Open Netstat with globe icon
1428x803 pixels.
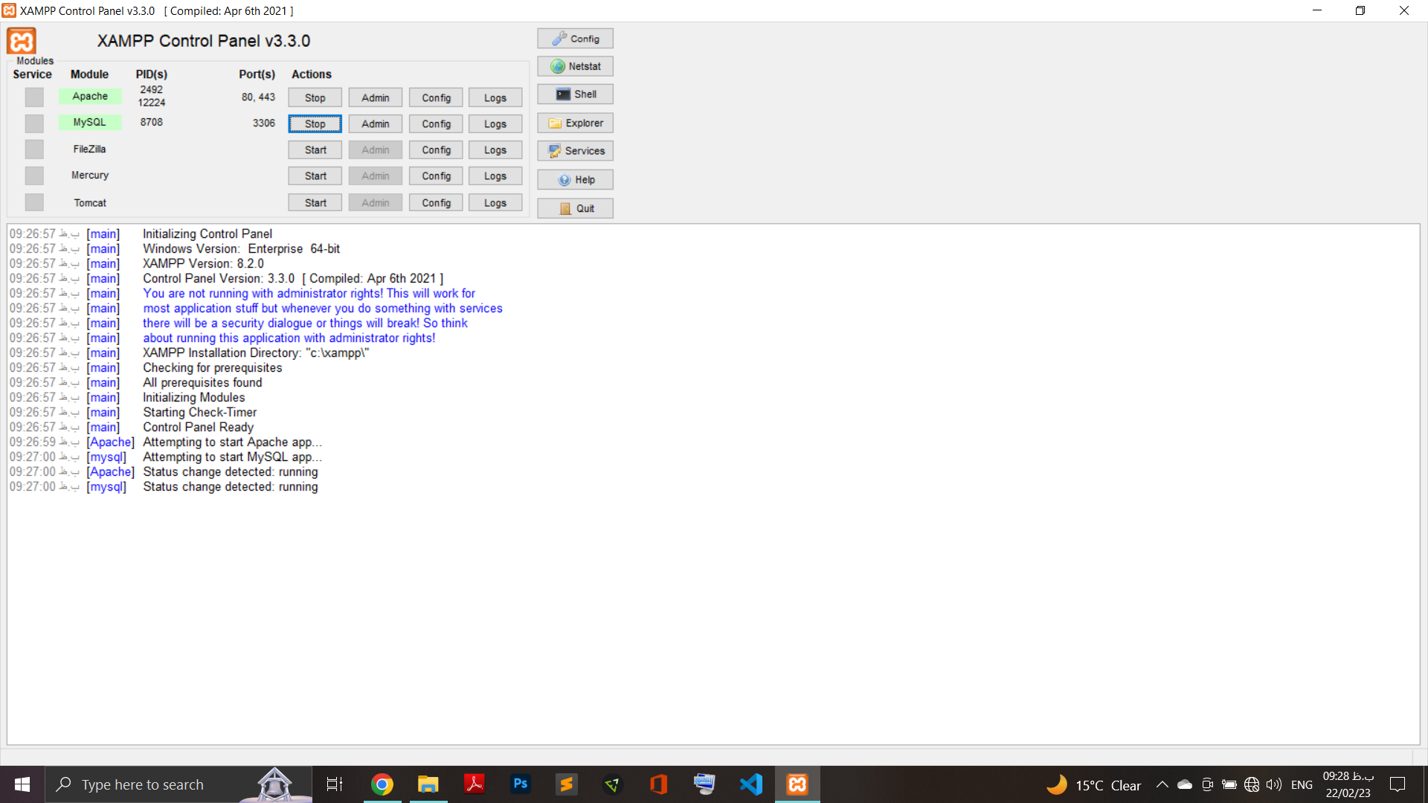pos(575,66)
